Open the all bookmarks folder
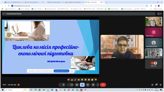 click(x=158, y=9)
